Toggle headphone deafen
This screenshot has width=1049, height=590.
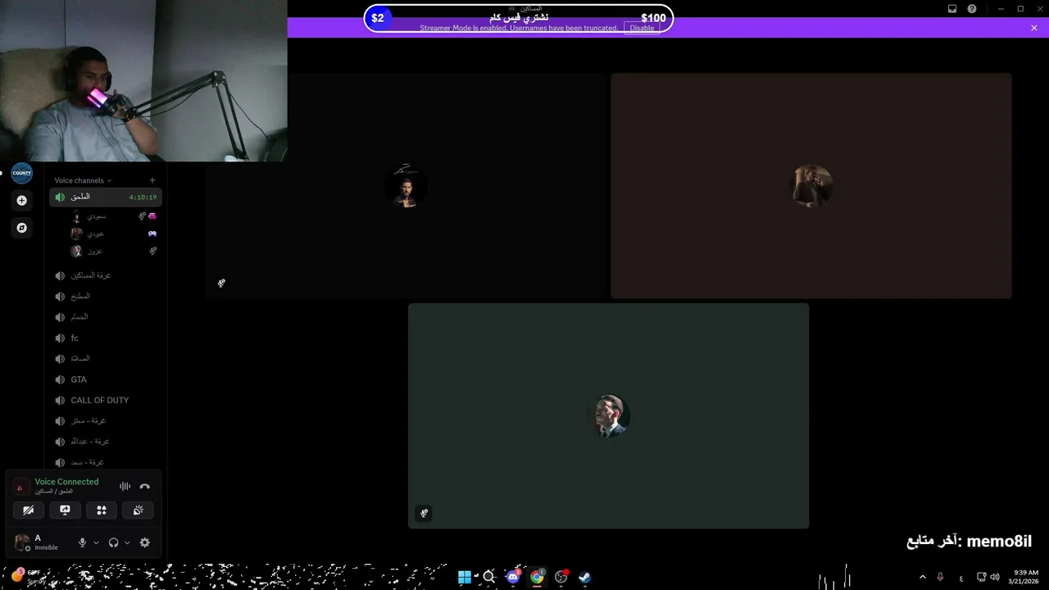pos(113,542)
